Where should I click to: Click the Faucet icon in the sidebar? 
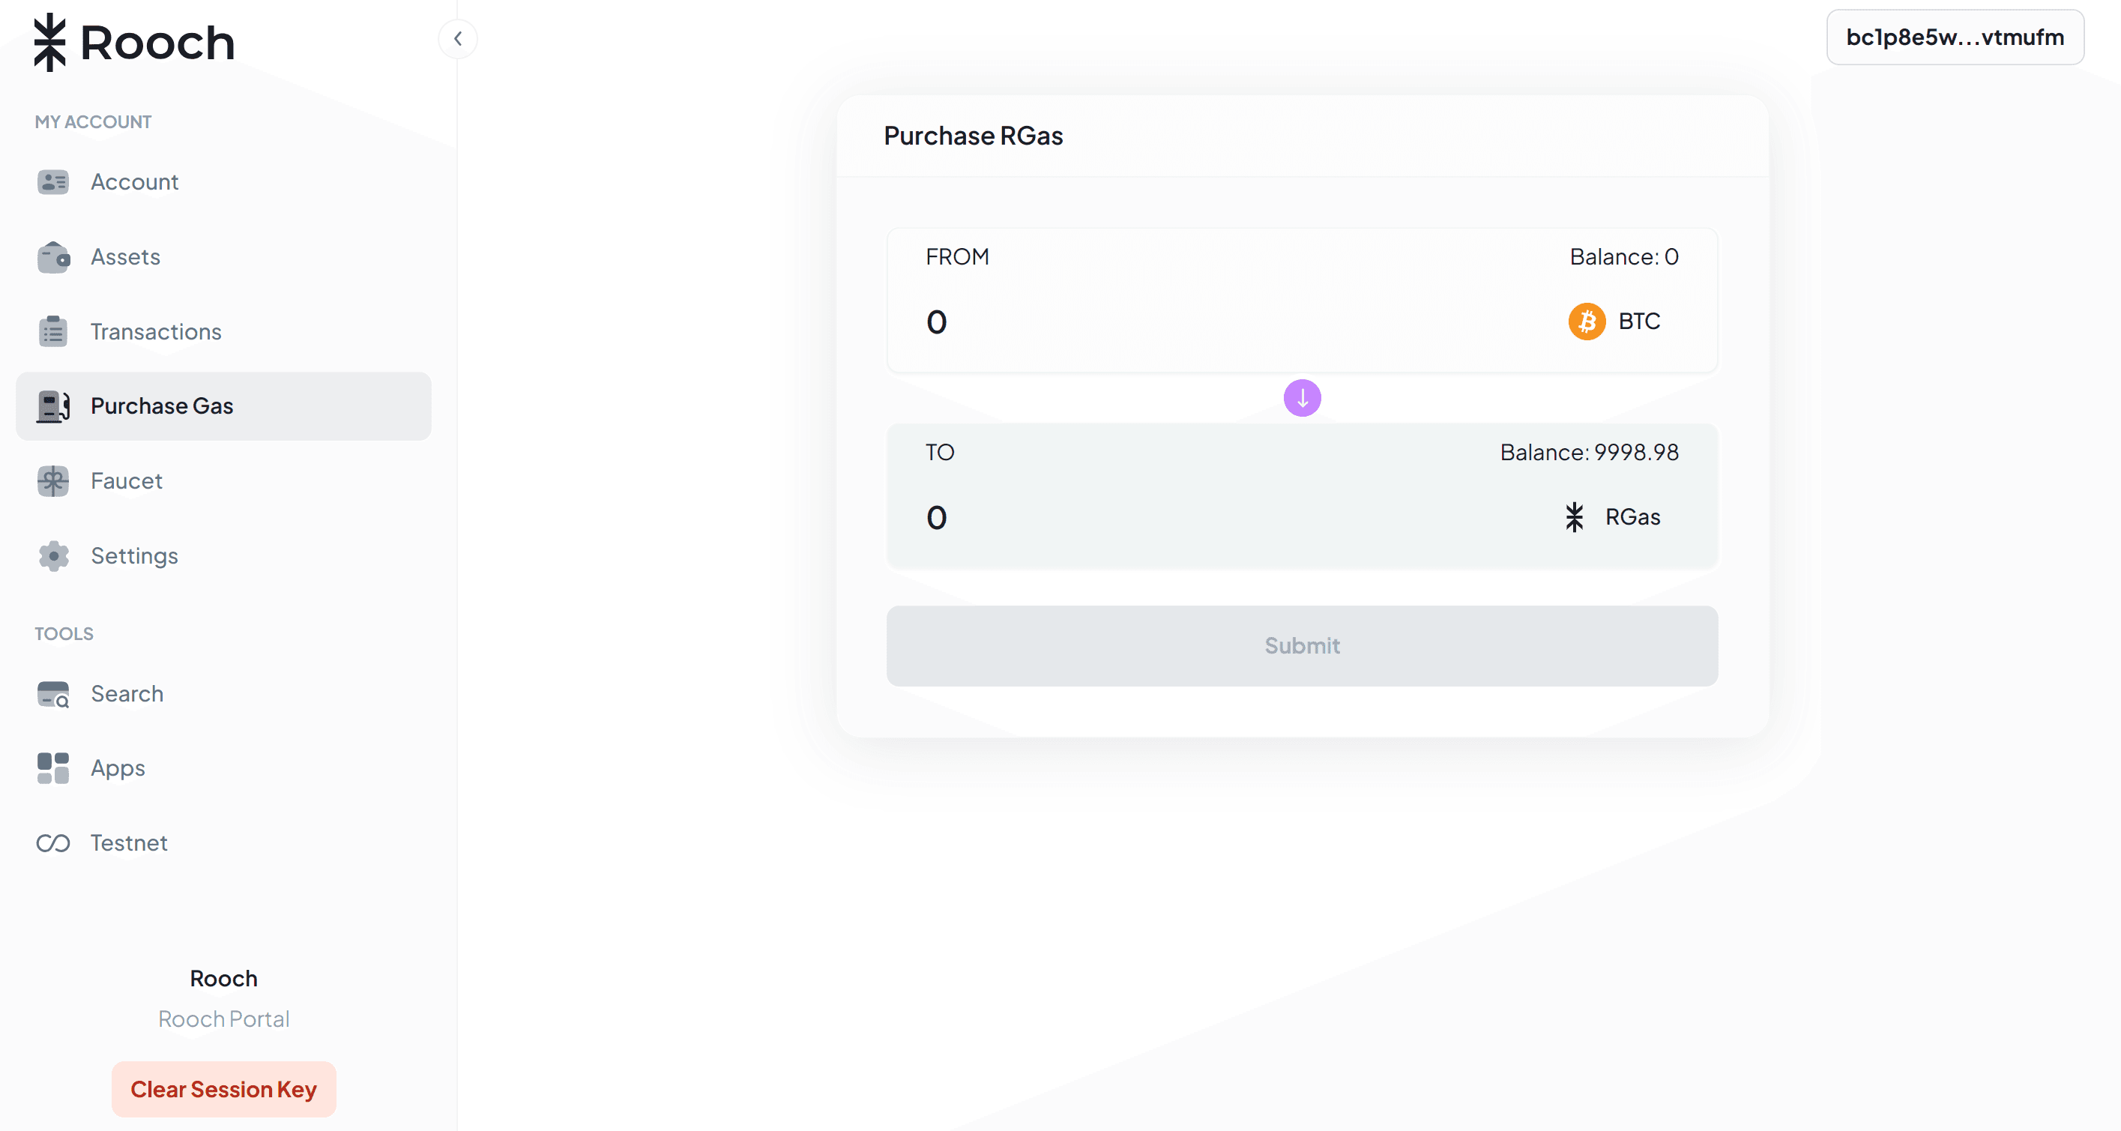pyautogui.click(x=53, y=480)
